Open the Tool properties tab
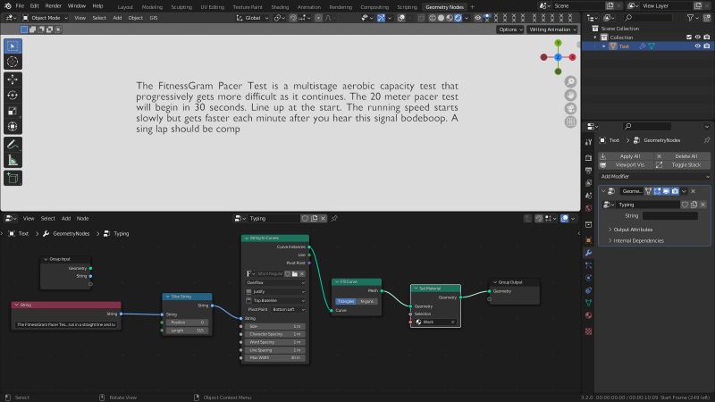 click(x=588, y=143)
